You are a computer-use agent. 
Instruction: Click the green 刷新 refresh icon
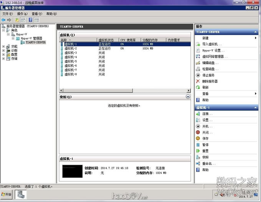(x=198, y=88)
